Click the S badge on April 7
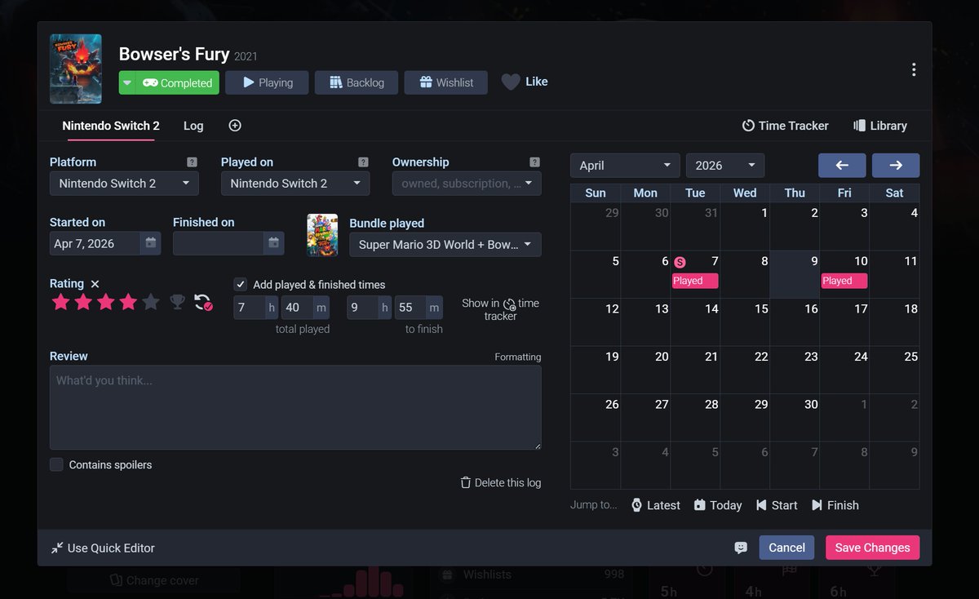The width and height of the screenshot is (979, 599). (680, 262)
